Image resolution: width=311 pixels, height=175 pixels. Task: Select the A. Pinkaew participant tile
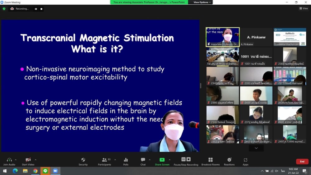coord(256,37)
